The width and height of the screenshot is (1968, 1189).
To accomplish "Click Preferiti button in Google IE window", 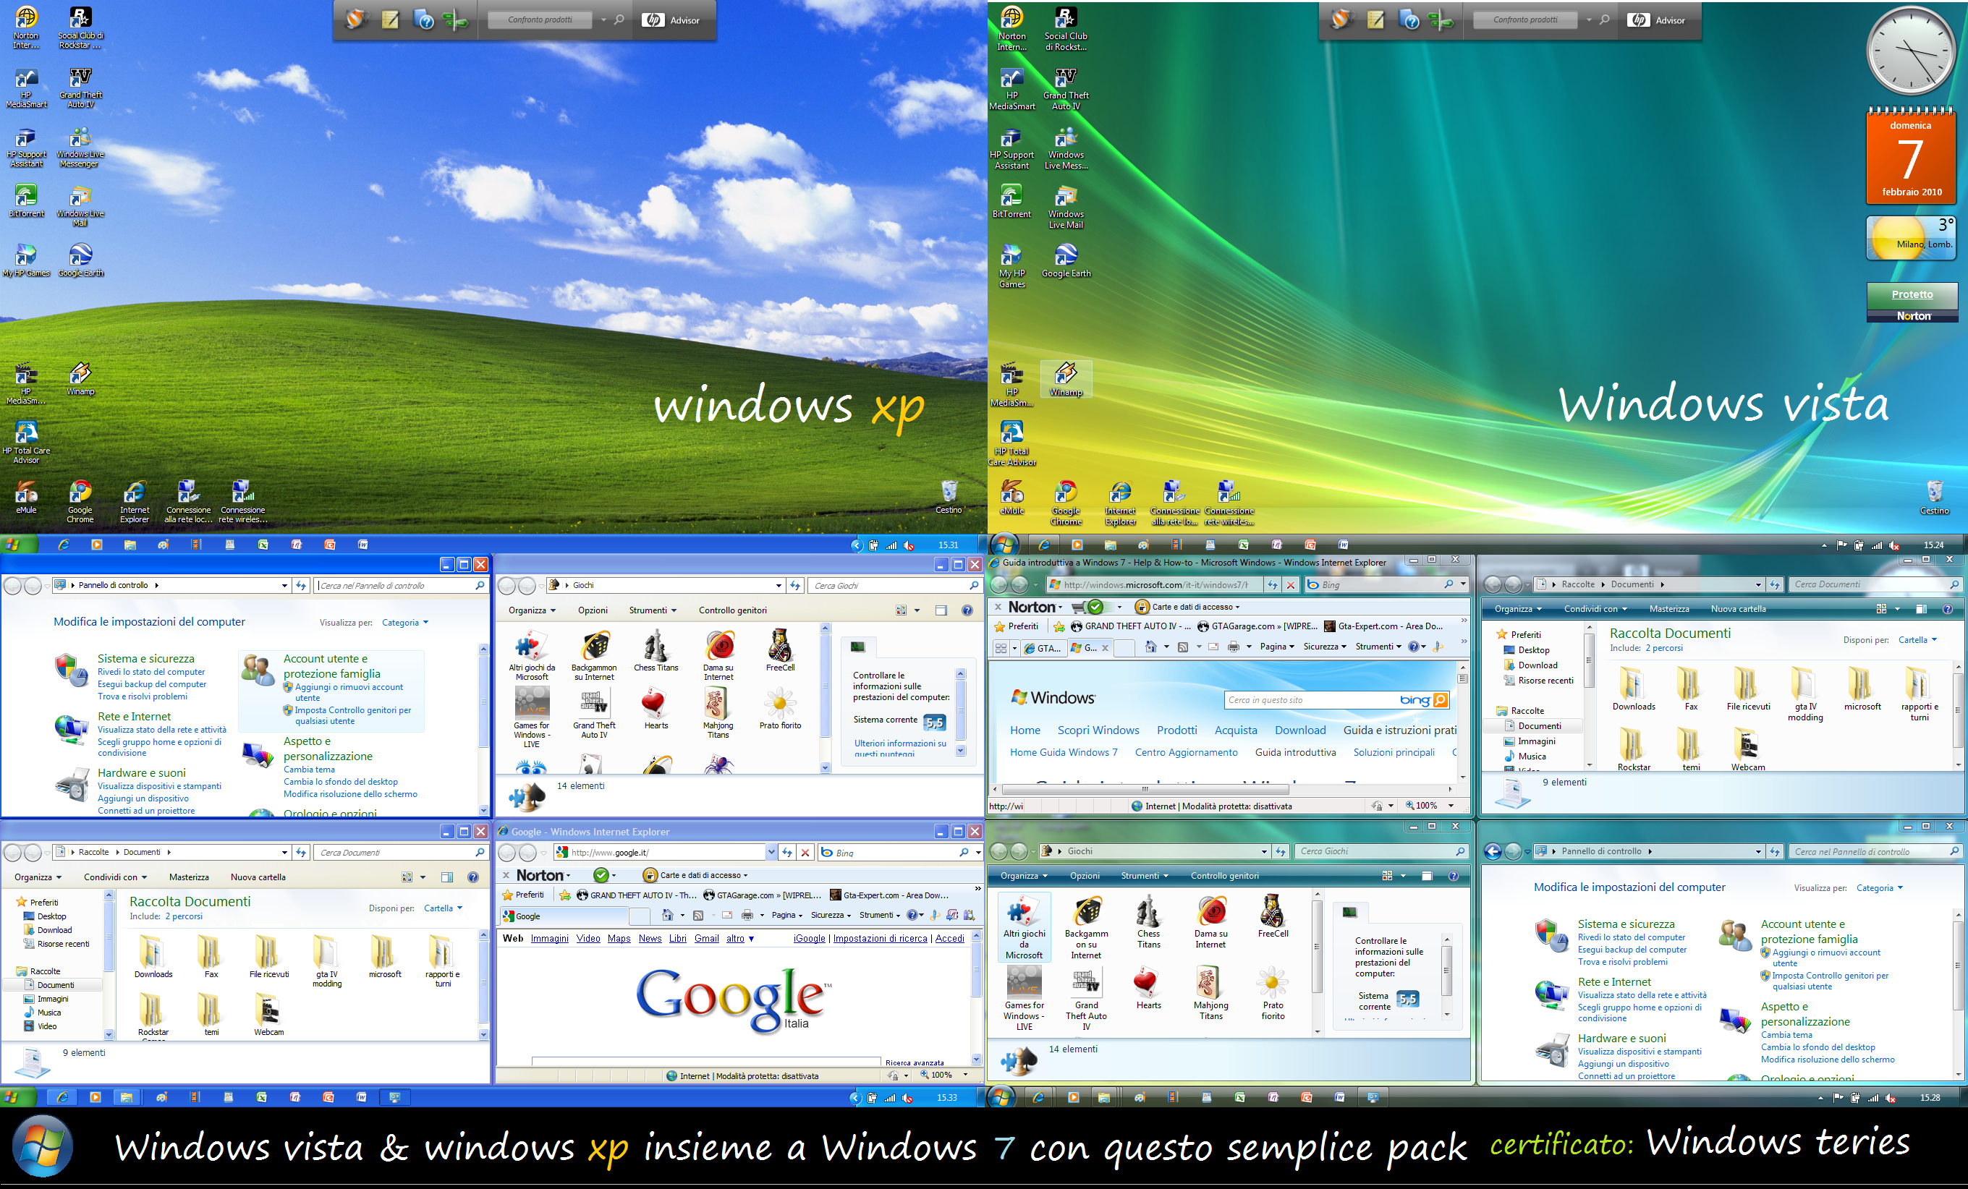I will pos(522,895).
